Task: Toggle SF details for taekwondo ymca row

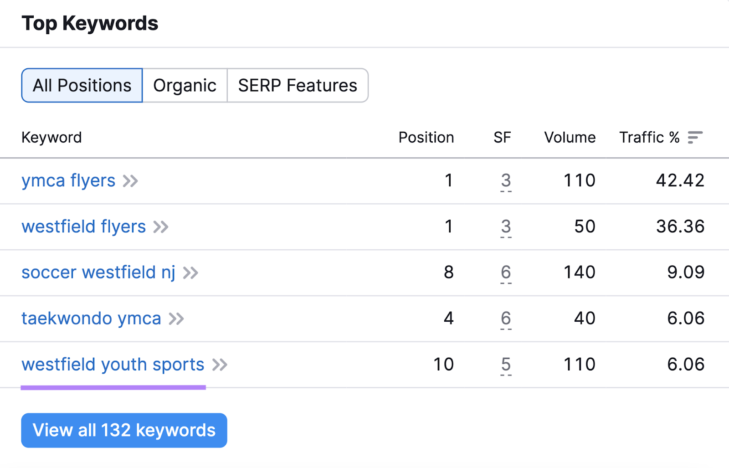Action: (505, 319)
